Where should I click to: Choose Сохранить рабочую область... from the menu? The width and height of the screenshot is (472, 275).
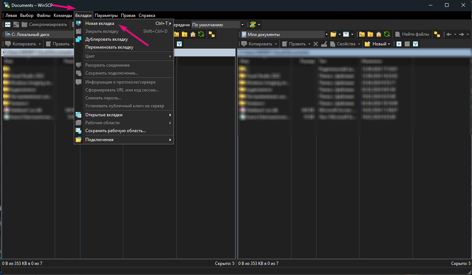point(124,131)
